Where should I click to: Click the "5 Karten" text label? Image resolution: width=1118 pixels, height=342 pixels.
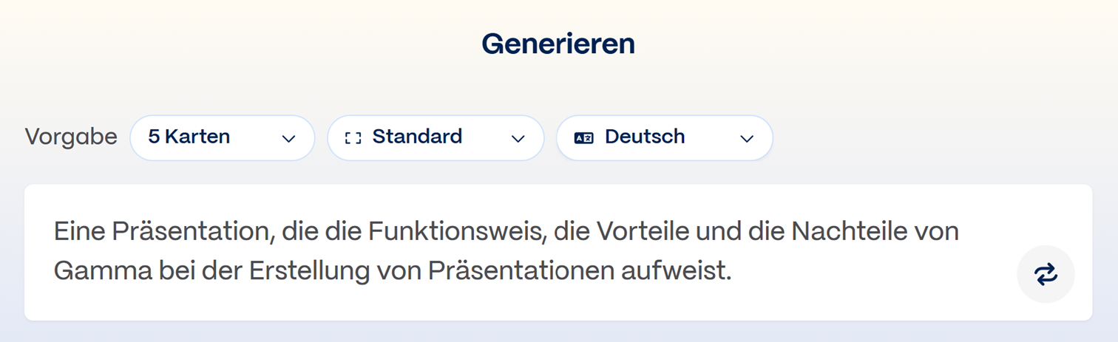[189, 137]
